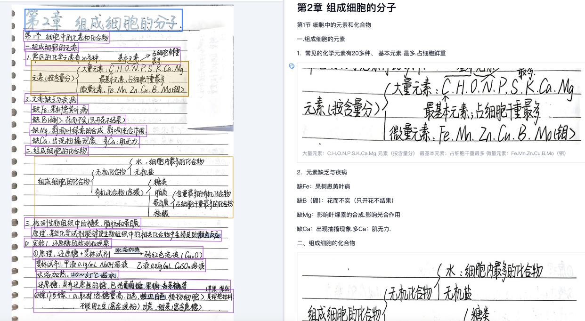The image size is (585, 321).
Task: Select handwritten region 第1节 细胞中的元素和化合物
Action: (x=66, y=37)
